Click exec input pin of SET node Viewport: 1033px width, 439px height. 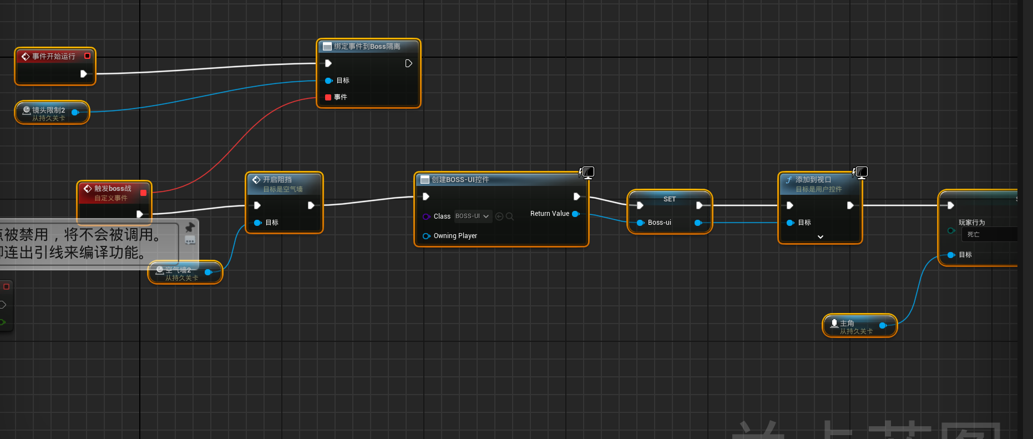point(640,205)
